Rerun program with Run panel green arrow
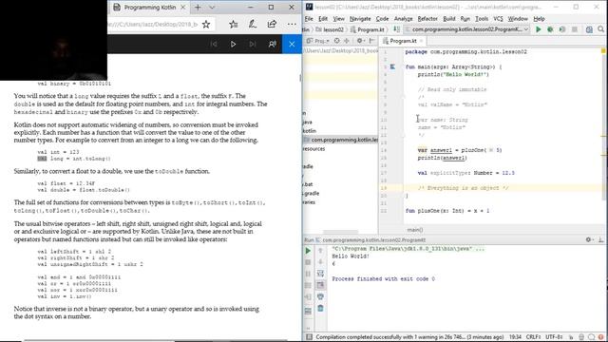The image size is (608, 342). [308, 251]
